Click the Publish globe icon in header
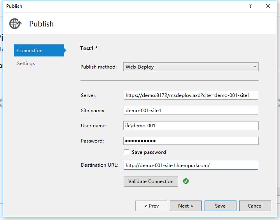Viewport: 280px width, 220px height. (16, 24)
